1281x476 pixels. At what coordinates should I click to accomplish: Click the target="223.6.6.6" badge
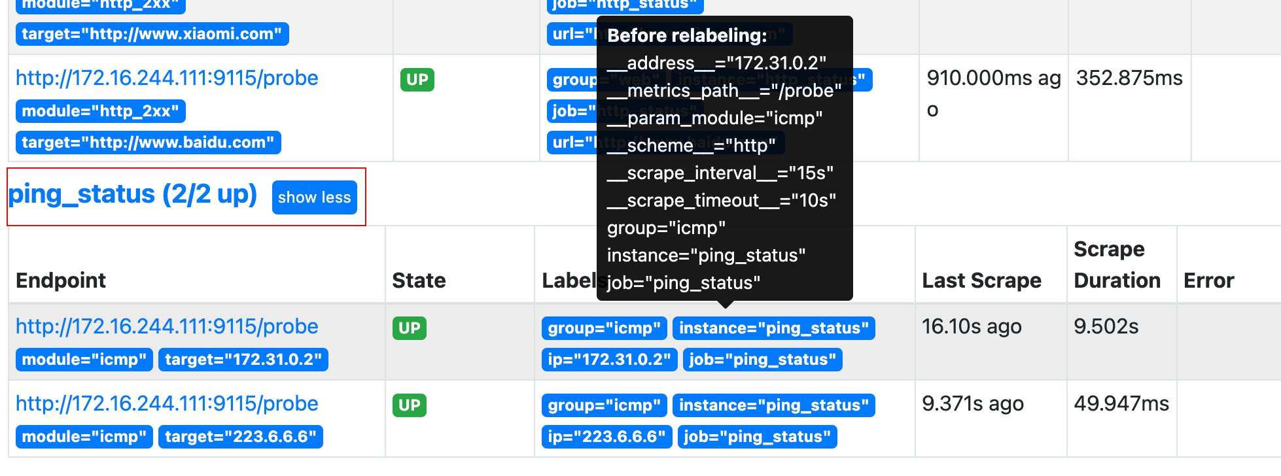[x=241, y=437]
